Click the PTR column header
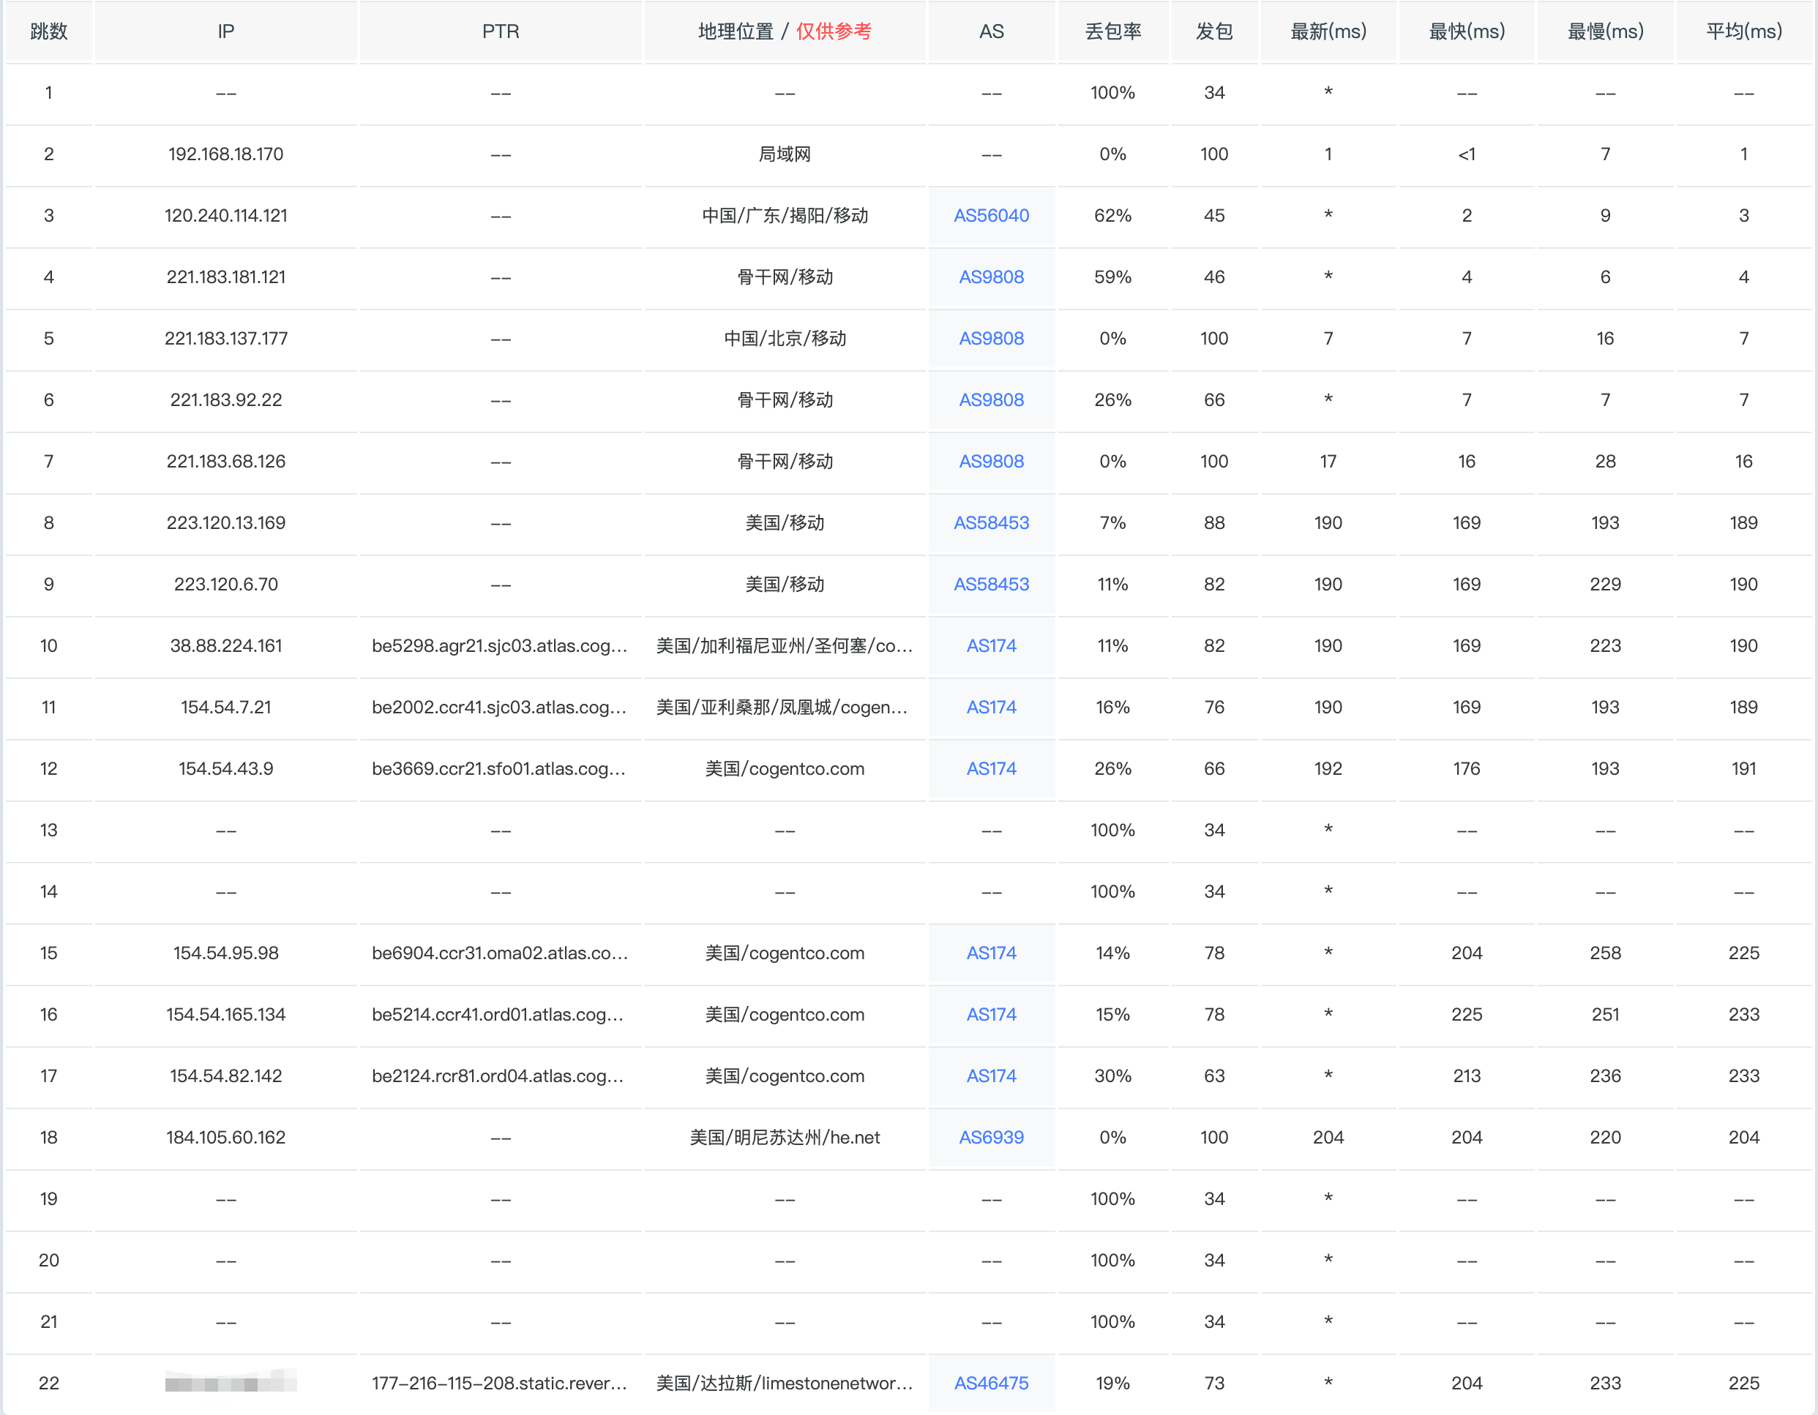 click(x=501, y=31)
